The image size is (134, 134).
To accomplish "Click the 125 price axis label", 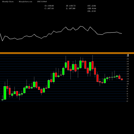I will [128, 71].
